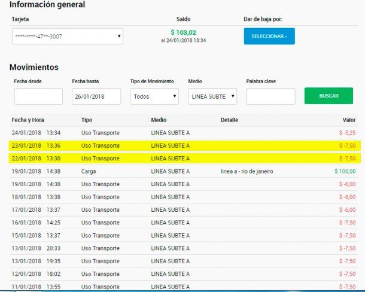The image size is (365, 292).
Task: Click the Medio column header
Action: click(159, 120)
